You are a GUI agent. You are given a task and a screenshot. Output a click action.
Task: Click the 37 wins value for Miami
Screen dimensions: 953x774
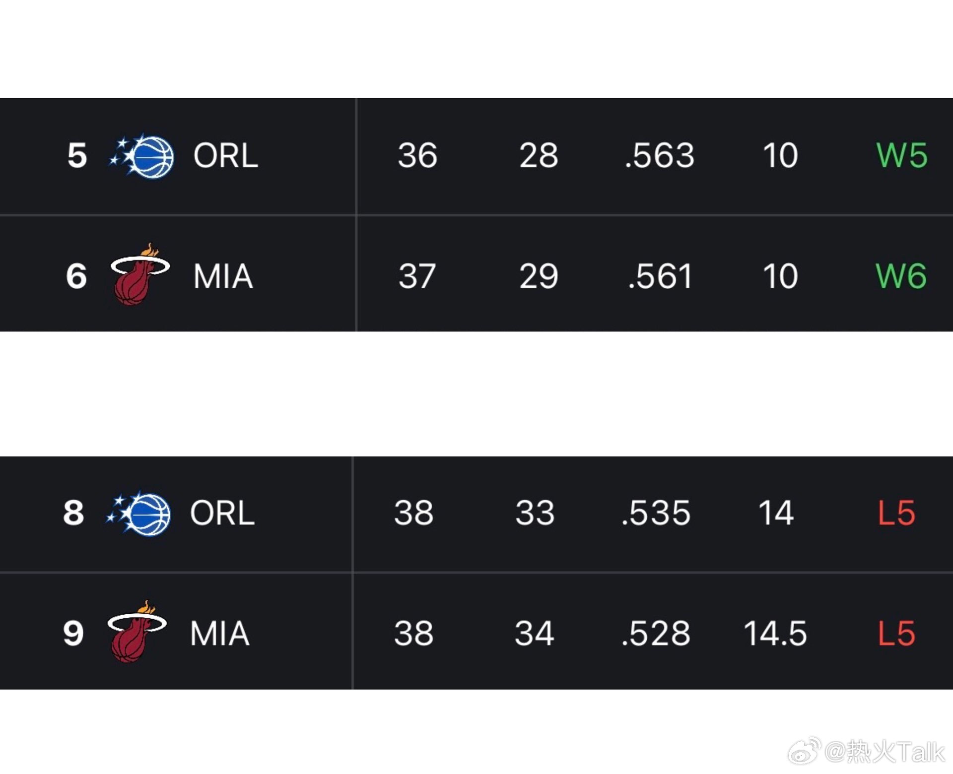click(x=417, y=276)
